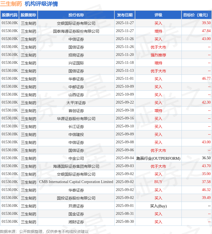Click 国泰海通证券股份有限公司 cell

pyautogui.click(x=76, y=31)
